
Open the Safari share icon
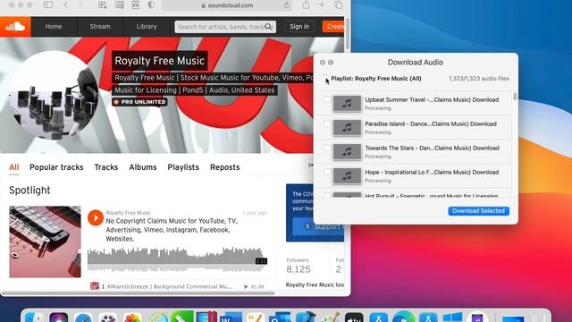pyautogui.click(x=306, y=4)
